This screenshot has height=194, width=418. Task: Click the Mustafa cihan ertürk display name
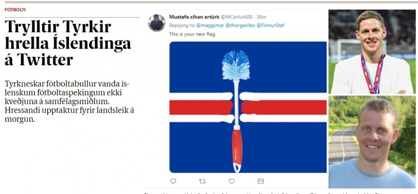coord(194,17)
